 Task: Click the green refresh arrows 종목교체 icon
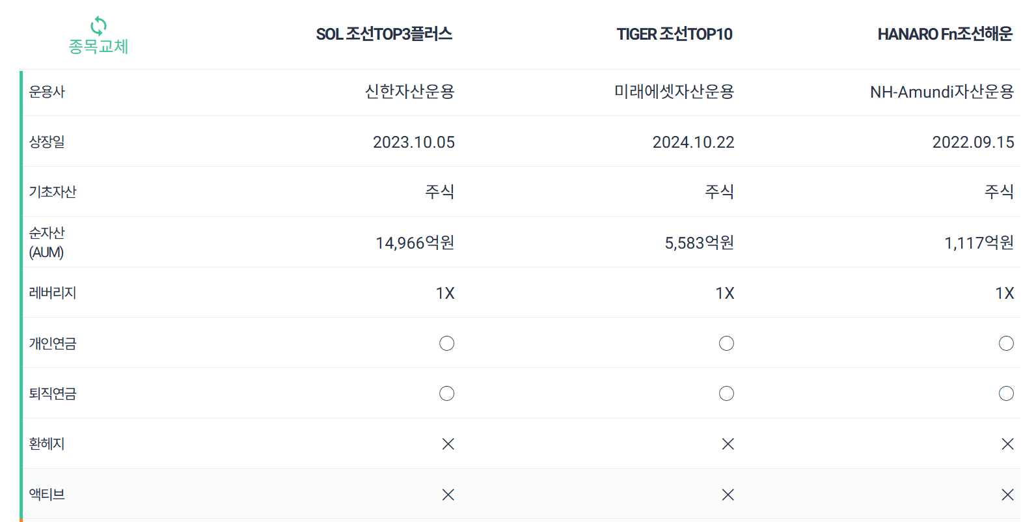pos(98,26)
